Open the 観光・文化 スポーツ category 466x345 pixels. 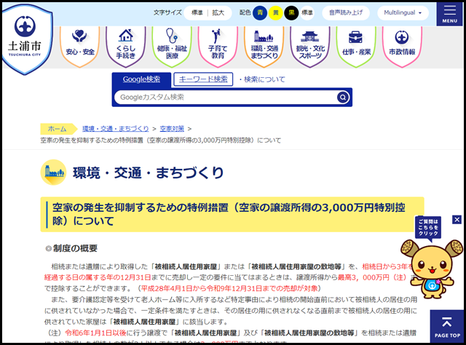pos(310,46)
